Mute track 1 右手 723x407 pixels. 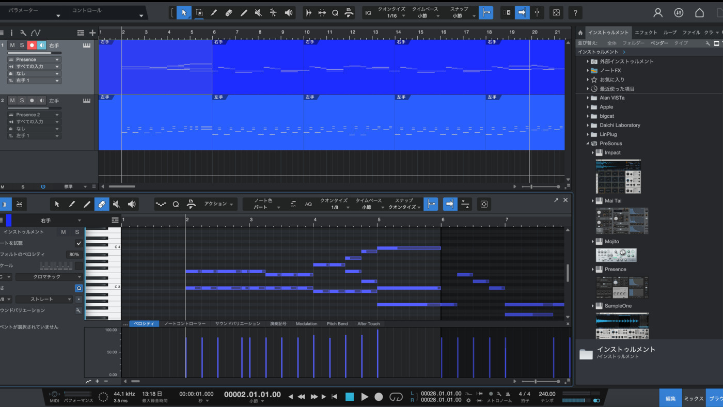click(12, 45)
